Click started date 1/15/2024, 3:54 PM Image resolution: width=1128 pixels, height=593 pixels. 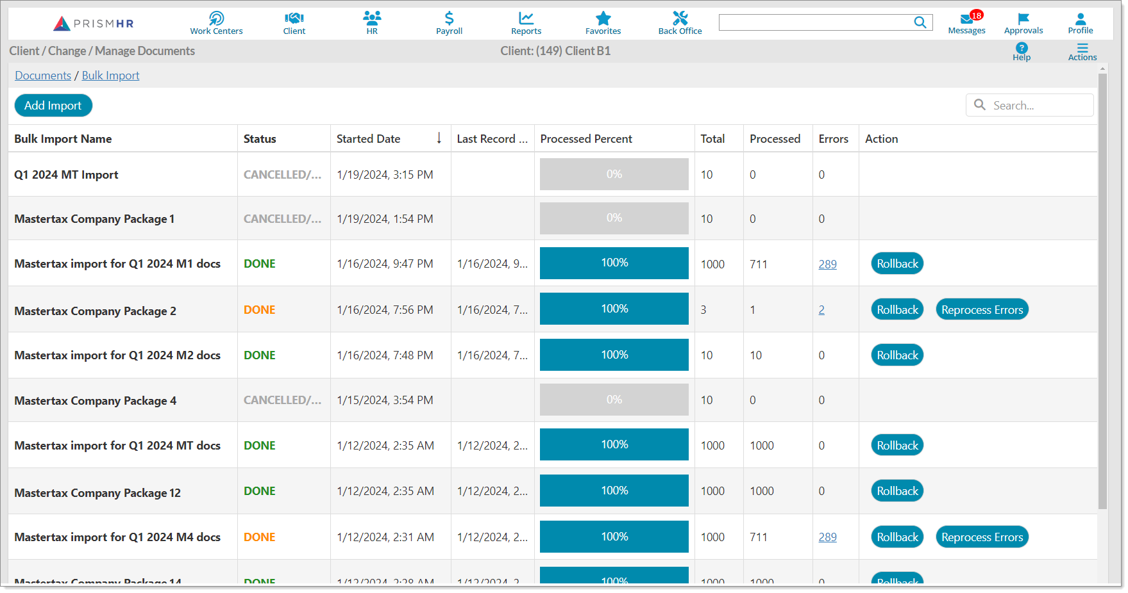385,400
